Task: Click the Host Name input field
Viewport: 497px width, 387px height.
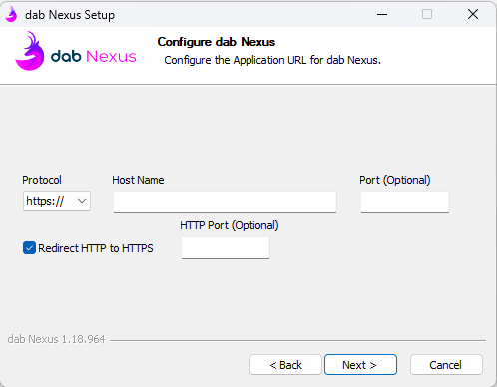Action: 225,201
